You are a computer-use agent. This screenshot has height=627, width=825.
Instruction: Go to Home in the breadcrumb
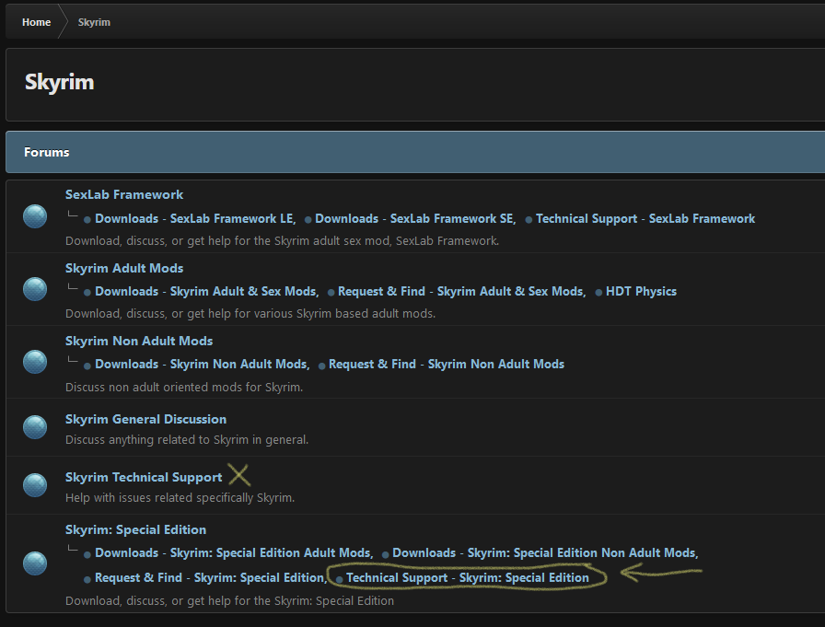pyautogui.click(x=36, y=22)
